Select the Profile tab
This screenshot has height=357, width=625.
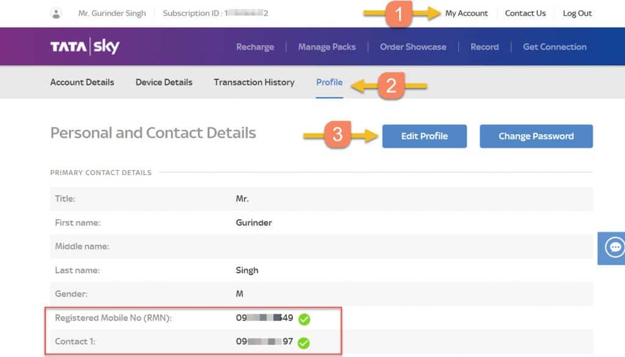coord(329,82)
